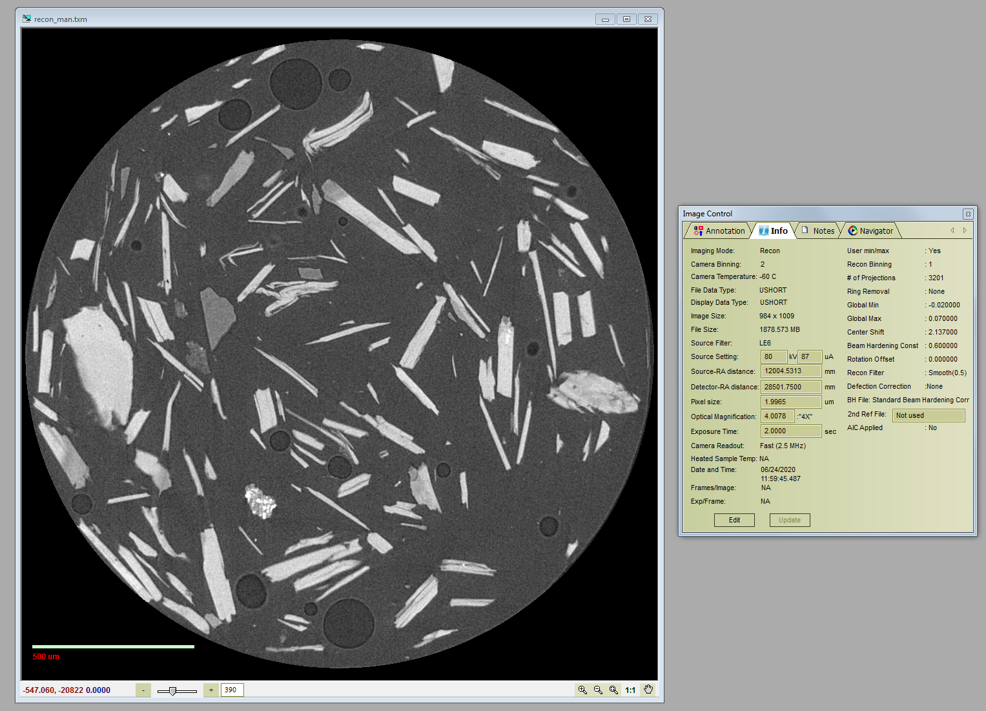Open the Navigator tab

[870, 231]
